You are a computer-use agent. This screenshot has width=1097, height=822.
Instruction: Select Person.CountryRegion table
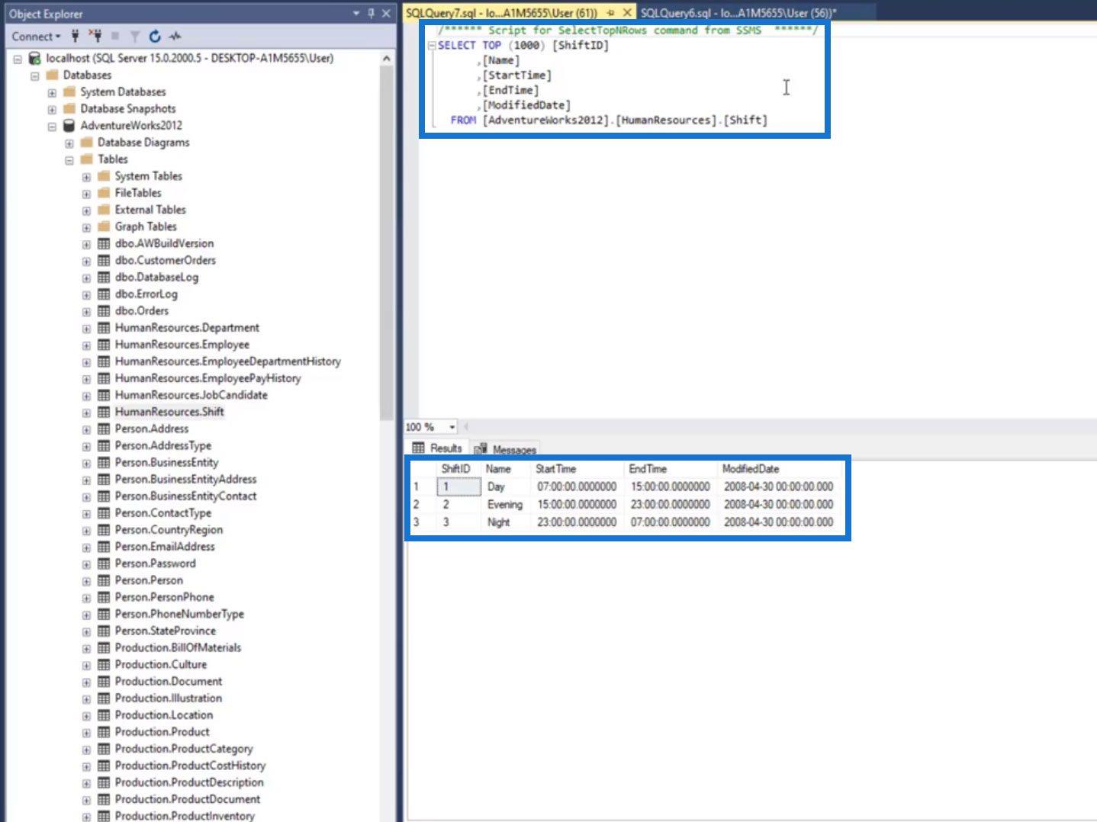point(169,530)
